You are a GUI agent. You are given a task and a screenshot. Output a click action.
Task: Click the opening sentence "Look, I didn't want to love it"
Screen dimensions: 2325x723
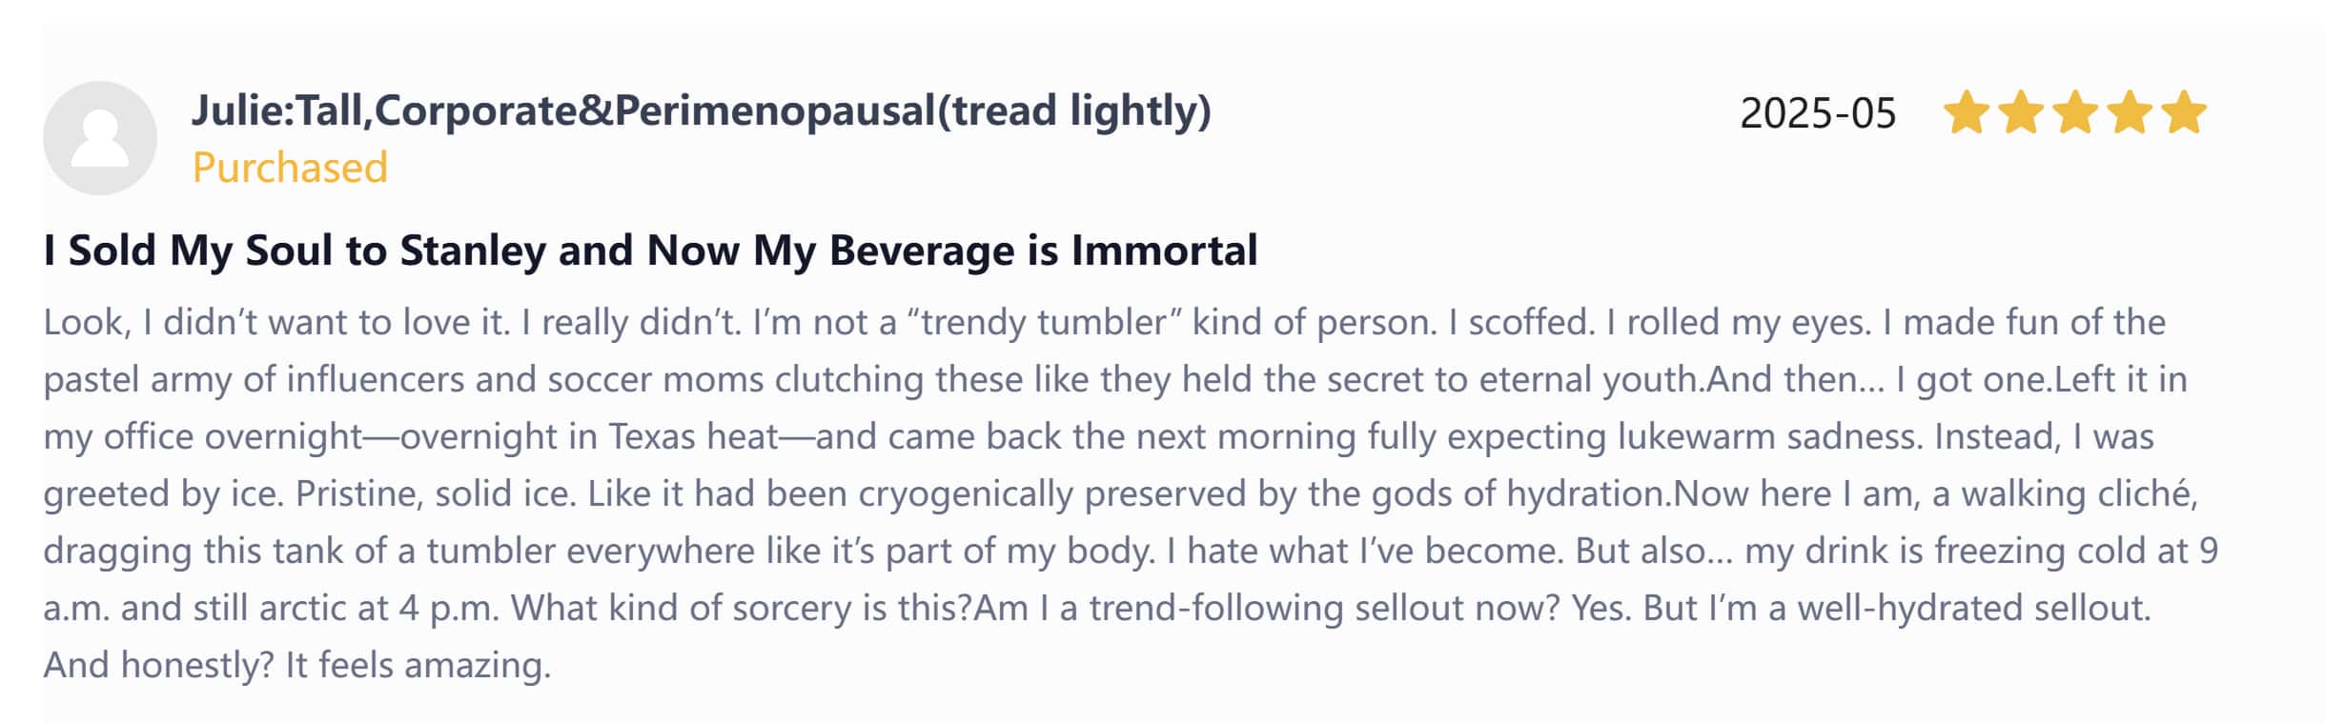coord(276,322)
